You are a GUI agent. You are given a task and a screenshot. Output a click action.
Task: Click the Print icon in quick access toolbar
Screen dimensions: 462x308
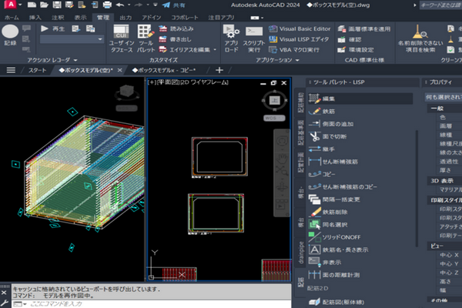[x=107, y=5]
